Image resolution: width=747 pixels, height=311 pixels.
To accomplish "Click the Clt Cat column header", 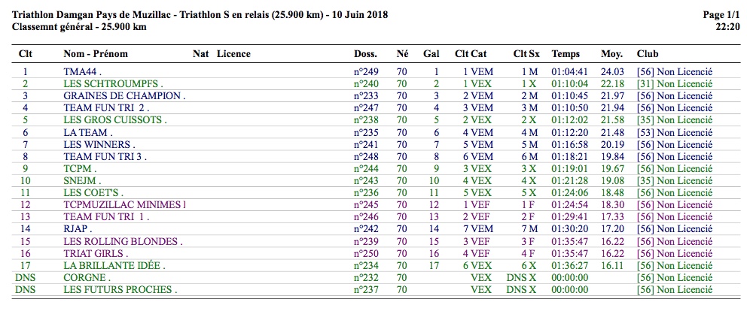I will coord(471,54).
